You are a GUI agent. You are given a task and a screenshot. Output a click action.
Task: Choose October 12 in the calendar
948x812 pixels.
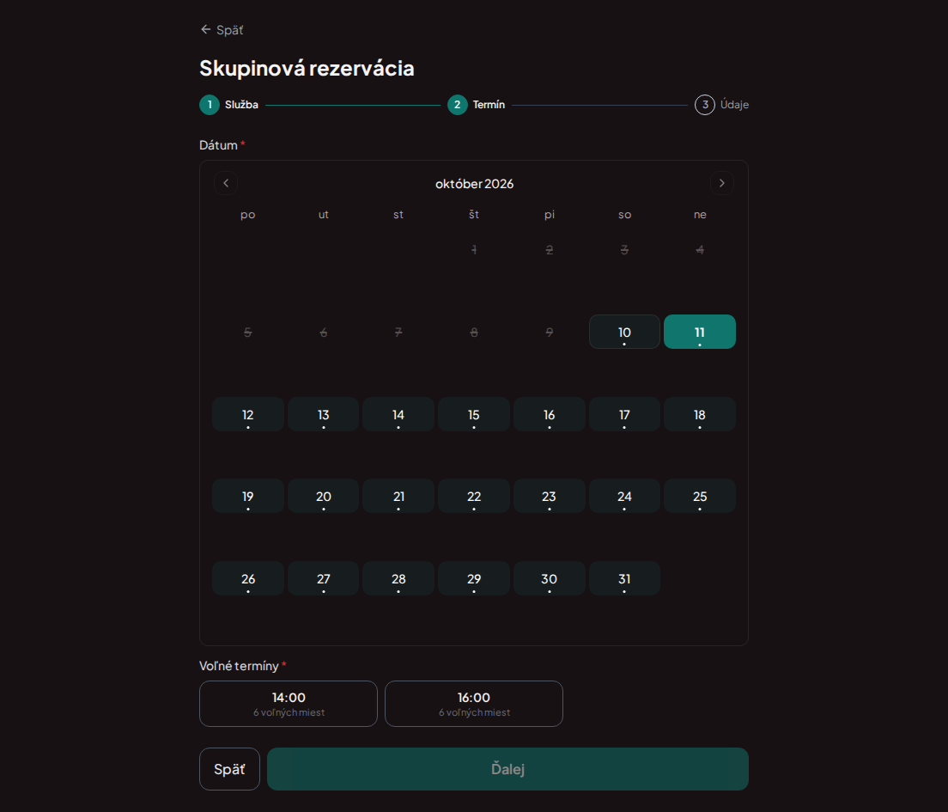[248, 414]
